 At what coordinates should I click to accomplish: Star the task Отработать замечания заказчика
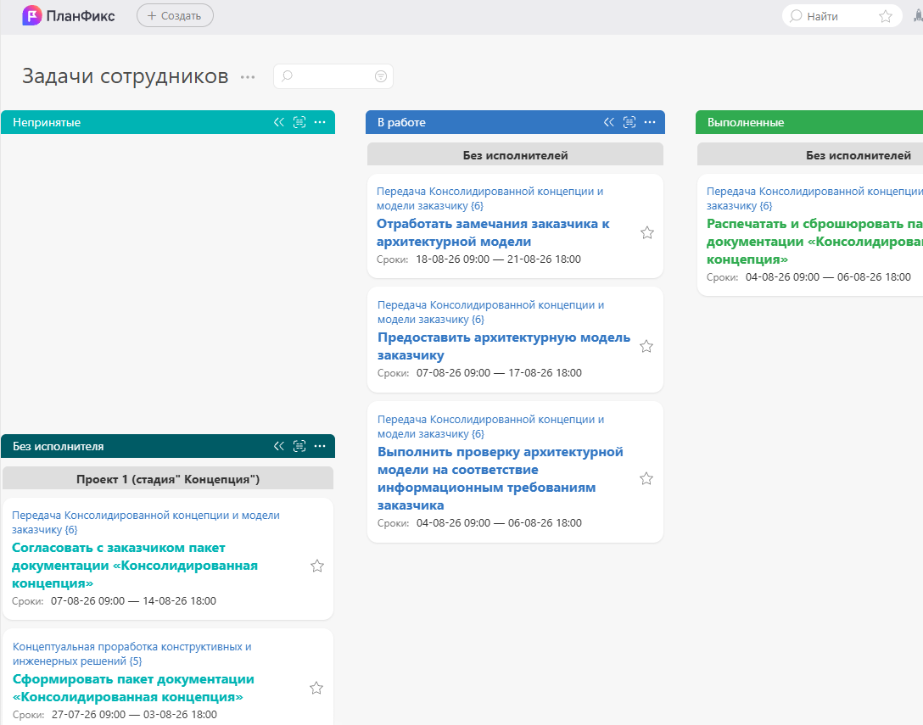click(x=647, y=232)
